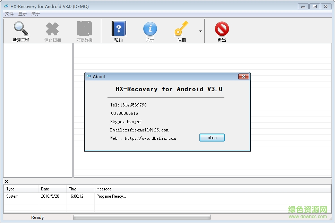Image resolution: width=335 pixels, height=223 pixels.
Task: Click the Skype: hxsjhf text
Action: [126, 122]
